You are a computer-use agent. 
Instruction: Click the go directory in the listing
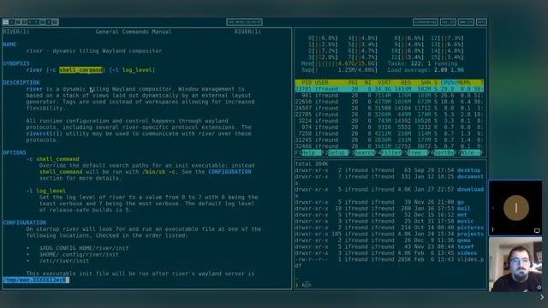click(x=461, y=202)
